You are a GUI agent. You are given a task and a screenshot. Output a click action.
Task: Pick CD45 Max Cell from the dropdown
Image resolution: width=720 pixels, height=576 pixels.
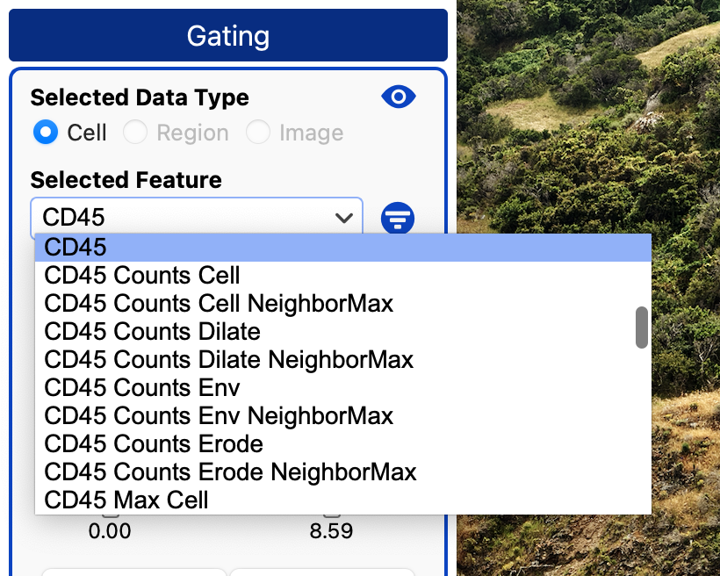pyautogui.click(x=126, y=500)
